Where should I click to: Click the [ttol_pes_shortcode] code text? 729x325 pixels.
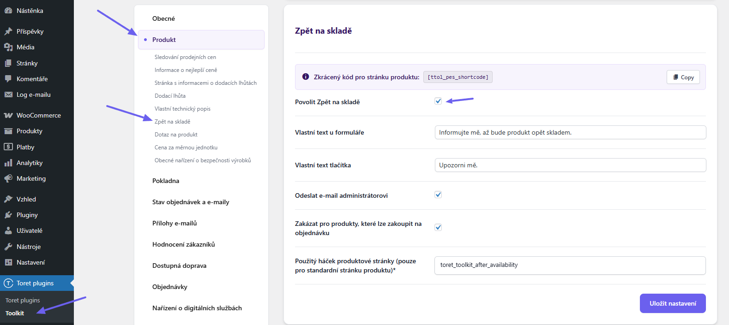458,77
